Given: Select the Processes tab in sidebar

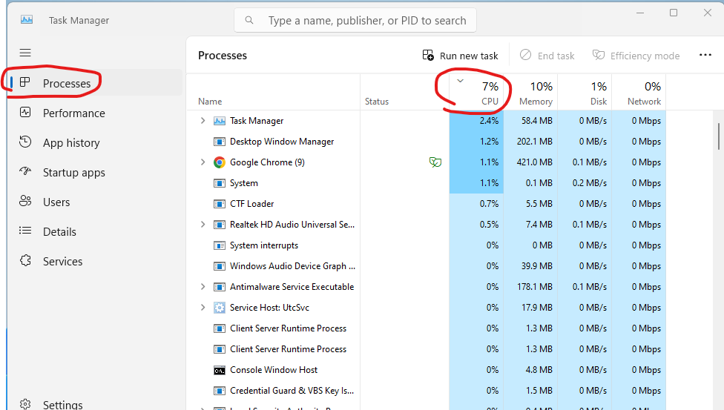Looking at the screenshot, I should pyautogui.click(x=95, y=83).
